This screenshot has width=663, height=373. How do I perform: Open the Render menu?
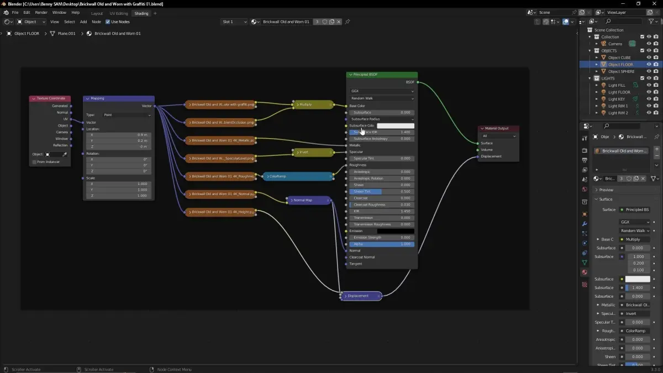point(41,13)
